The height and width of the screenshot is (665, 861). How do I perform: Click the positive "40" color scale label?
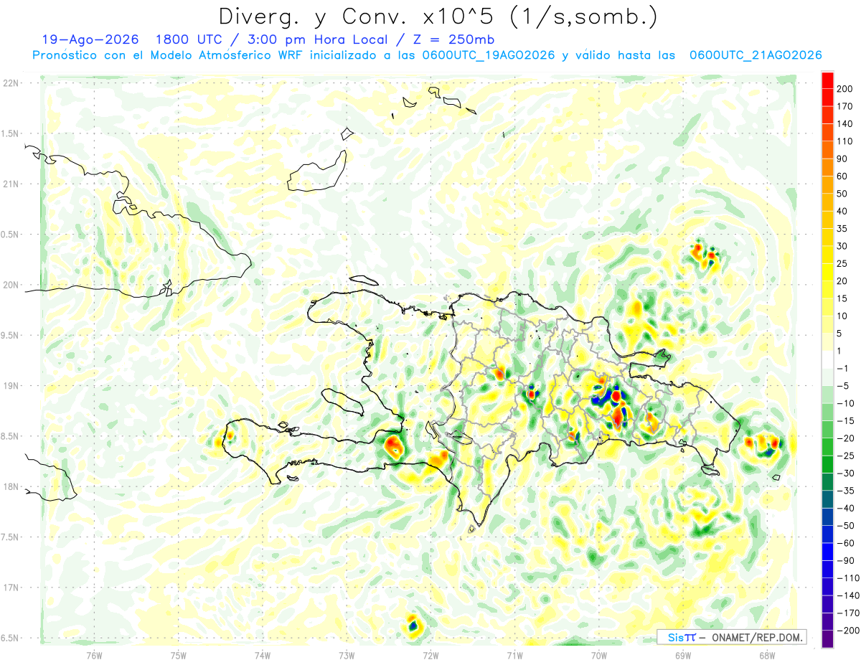[x=843, y=211]
